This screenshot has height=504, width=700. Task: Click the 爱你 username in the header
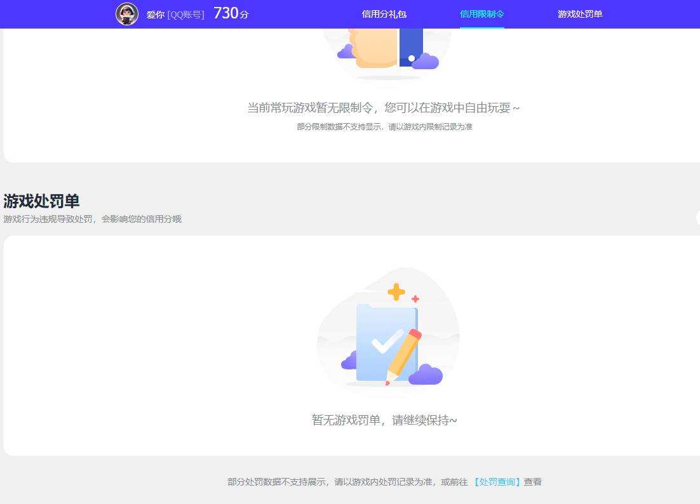[x=156, y=15]
